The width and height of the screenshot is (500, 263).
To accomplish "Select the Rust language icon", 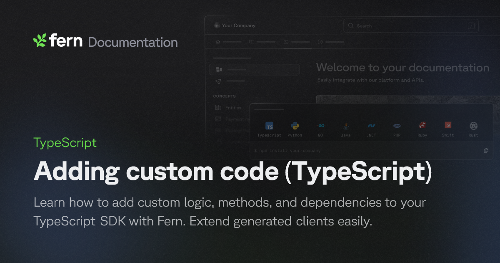I will [x=473, y=126].
